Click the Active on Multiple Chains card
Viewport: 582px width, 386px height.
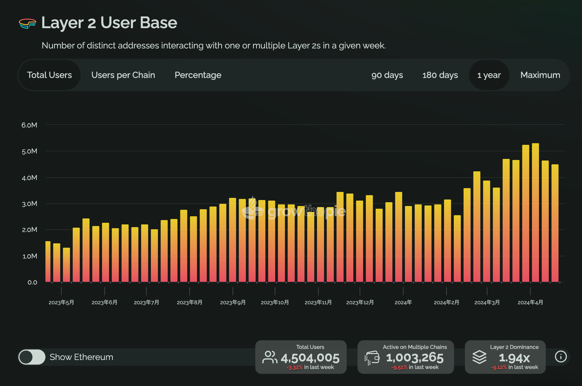click(x=405, y=357)
